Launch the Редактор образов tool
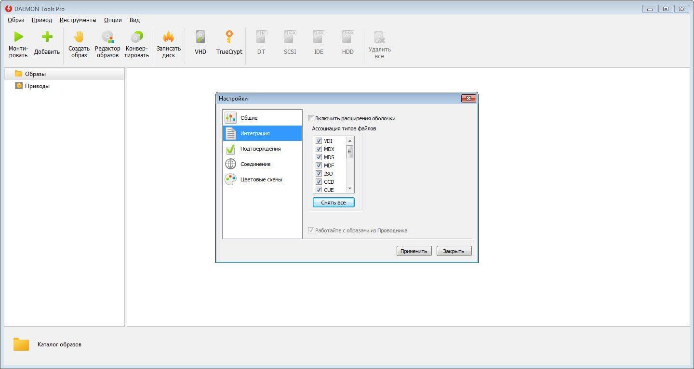This screenshot has width=694, height=369. pos(107,37)
